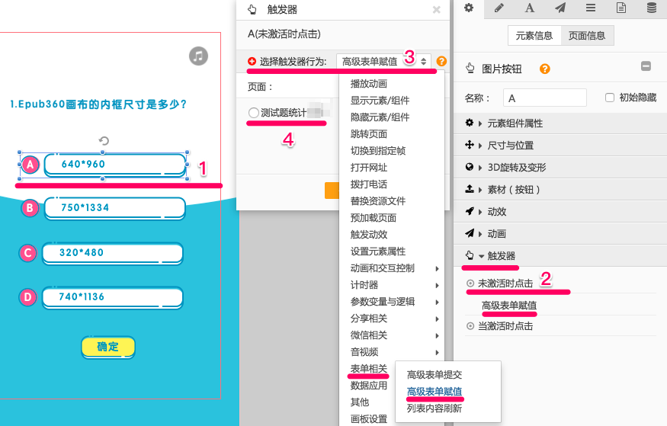Viewport: 667px width, 426px height.
Task: Select answer option B 750*1334
Action: coord(114,208)
